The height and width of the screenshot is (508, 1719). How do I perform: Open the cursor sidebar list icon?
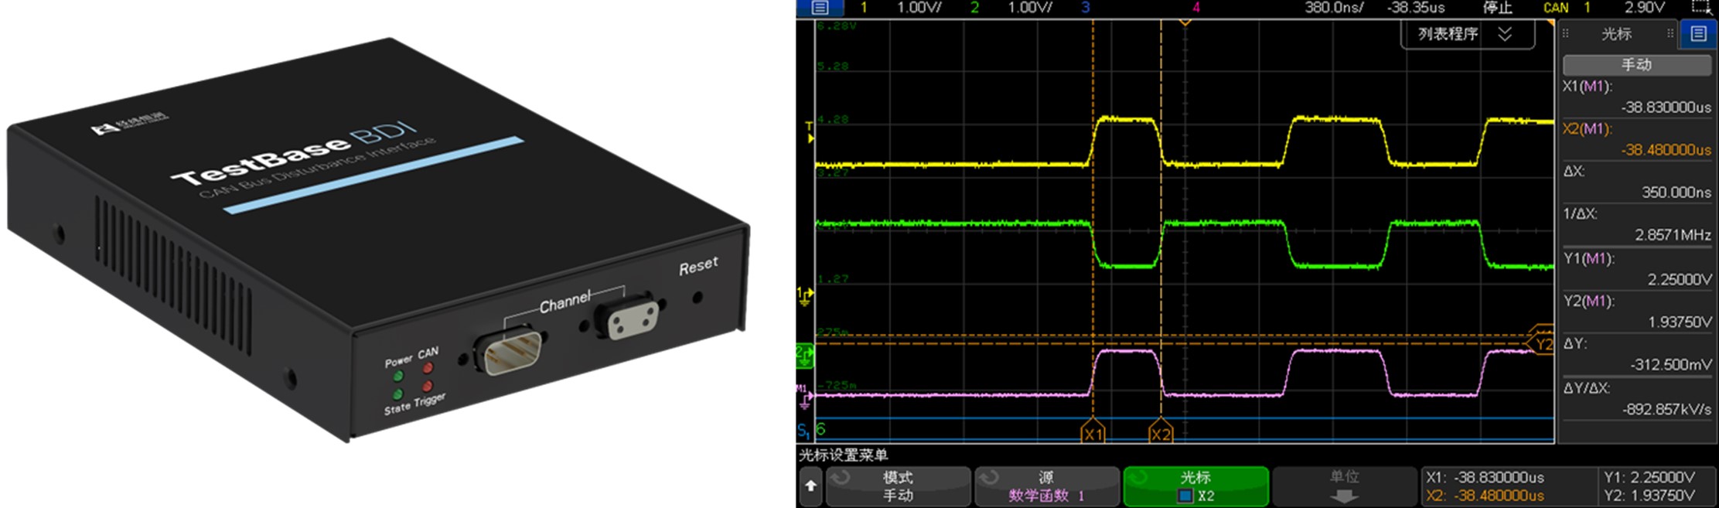pyautogui.click(x=1698, y=33)
